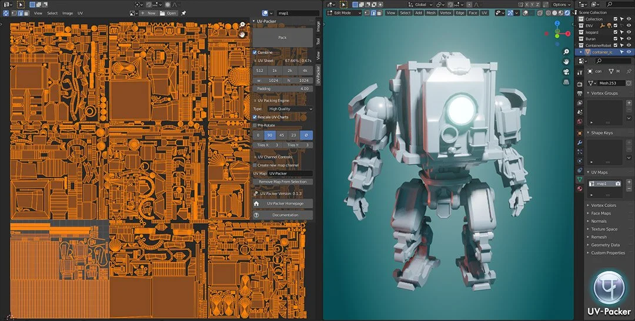Expand the Vertex Colors panel
Viewport: 635px width, 321px height.
coord(603,205)
